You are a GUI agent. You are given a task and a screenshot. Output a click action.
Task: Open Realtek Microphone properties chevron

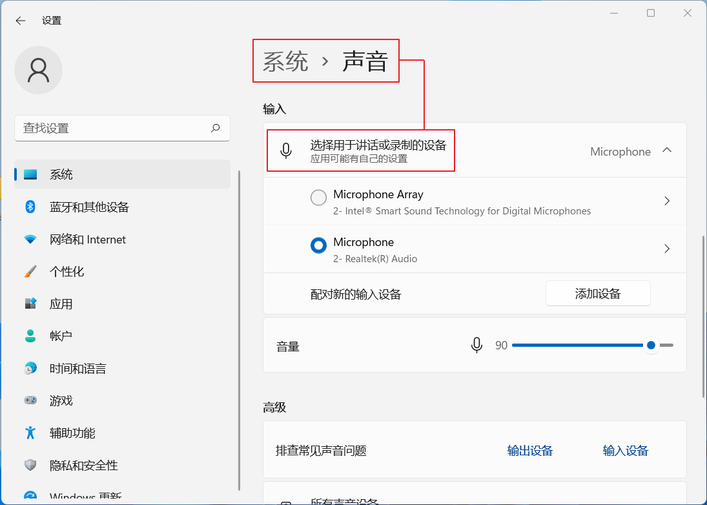point(667,249)
